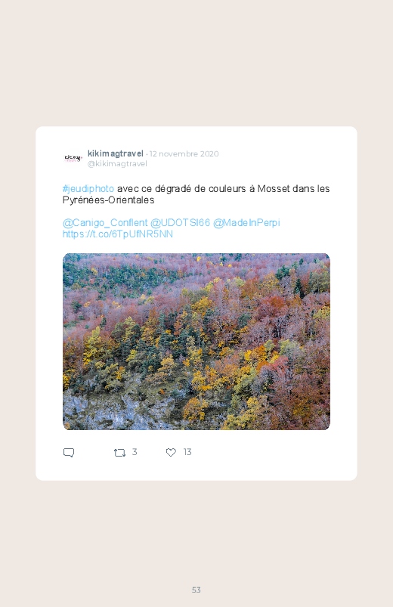
Task: Open the @kikimagtravel handle
Action: pos(117,164)
